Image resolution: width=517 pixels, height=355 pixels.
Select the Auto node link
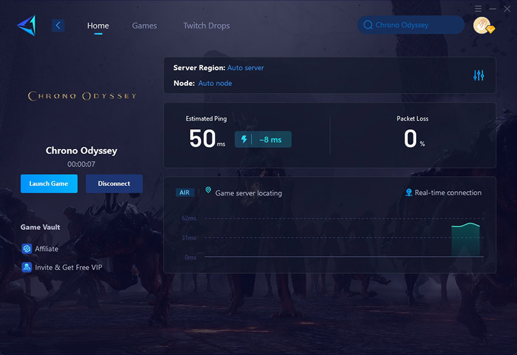click(215, 83)
